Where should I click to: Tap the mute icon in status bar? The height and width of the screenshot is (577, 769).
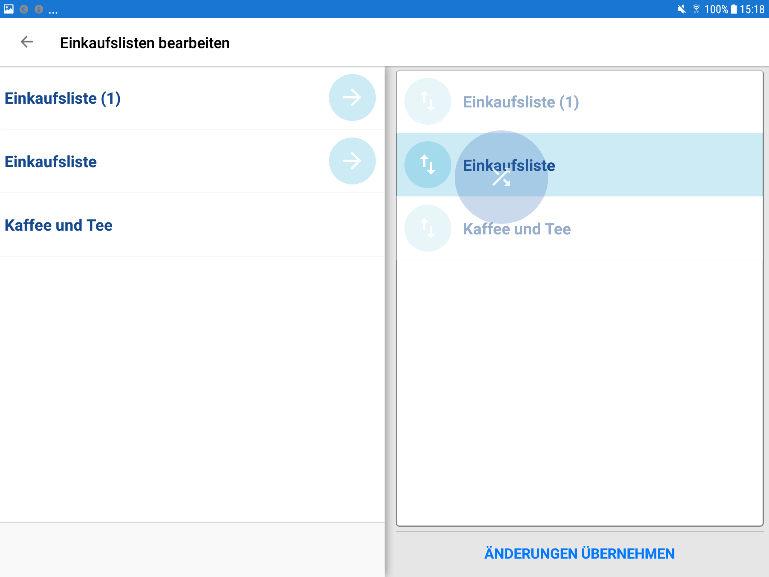click(681, 9)
